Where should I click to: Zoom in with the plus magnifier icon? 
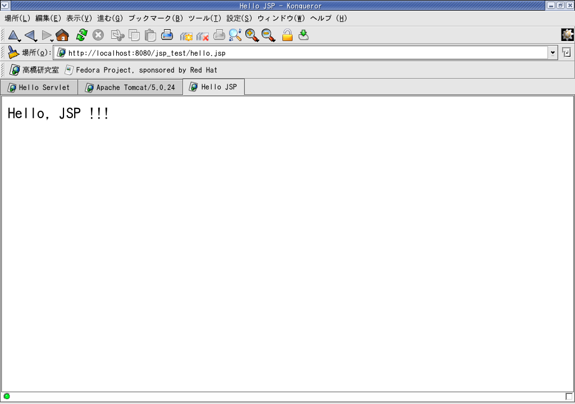pos(252,35)
